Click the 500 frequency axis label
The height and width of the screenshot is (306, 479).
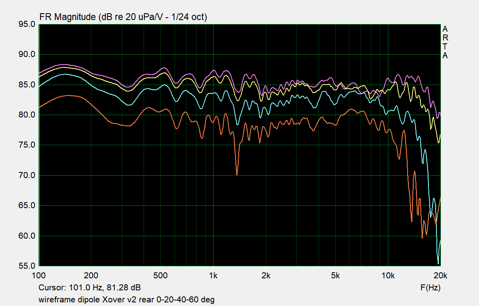(160, 276)
